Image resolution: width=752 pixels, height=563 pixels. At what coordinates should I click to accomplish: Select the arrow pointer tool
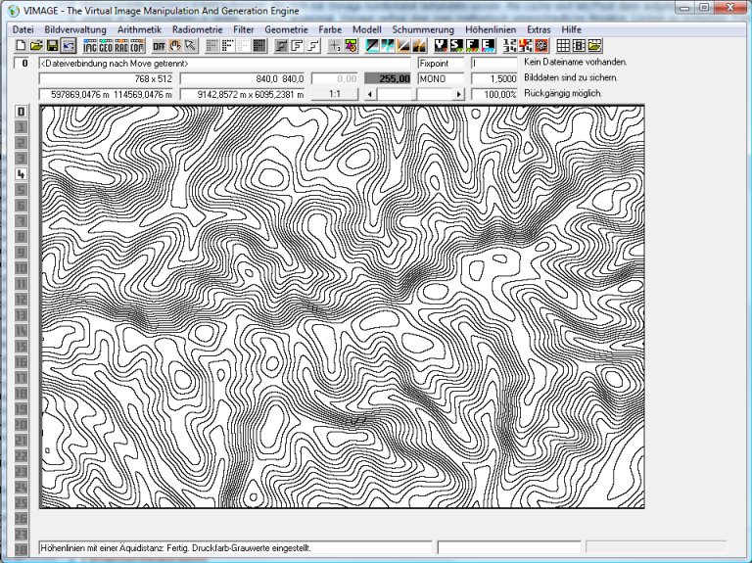pos(191,46)
